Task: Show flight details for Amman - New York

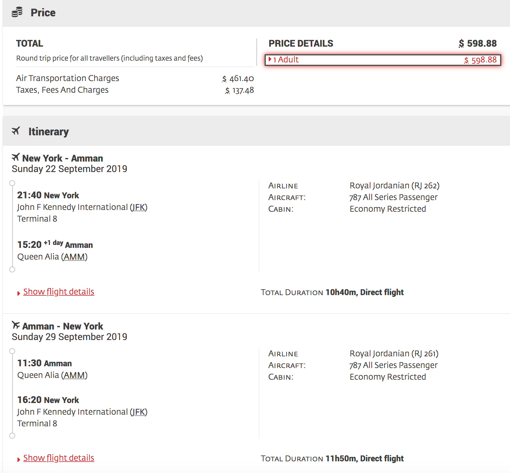Action: click(59, 458)
